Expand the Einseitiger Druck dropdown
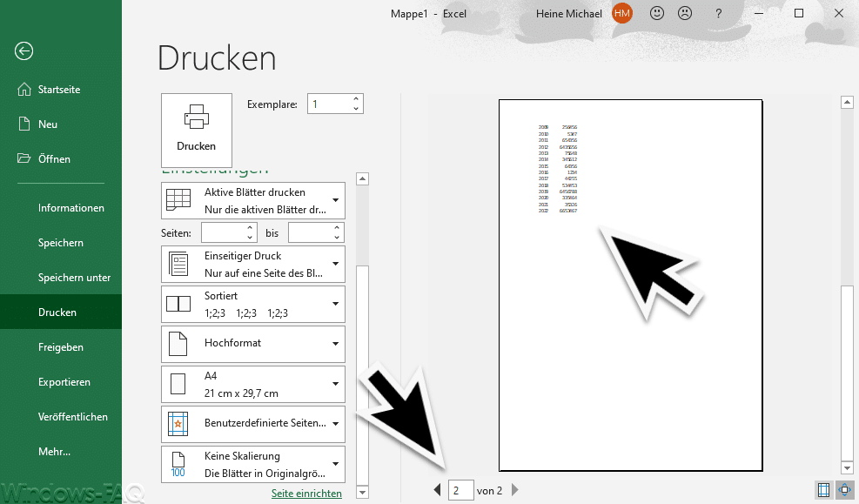Viewport: 859px width, 504px height. 253,264
